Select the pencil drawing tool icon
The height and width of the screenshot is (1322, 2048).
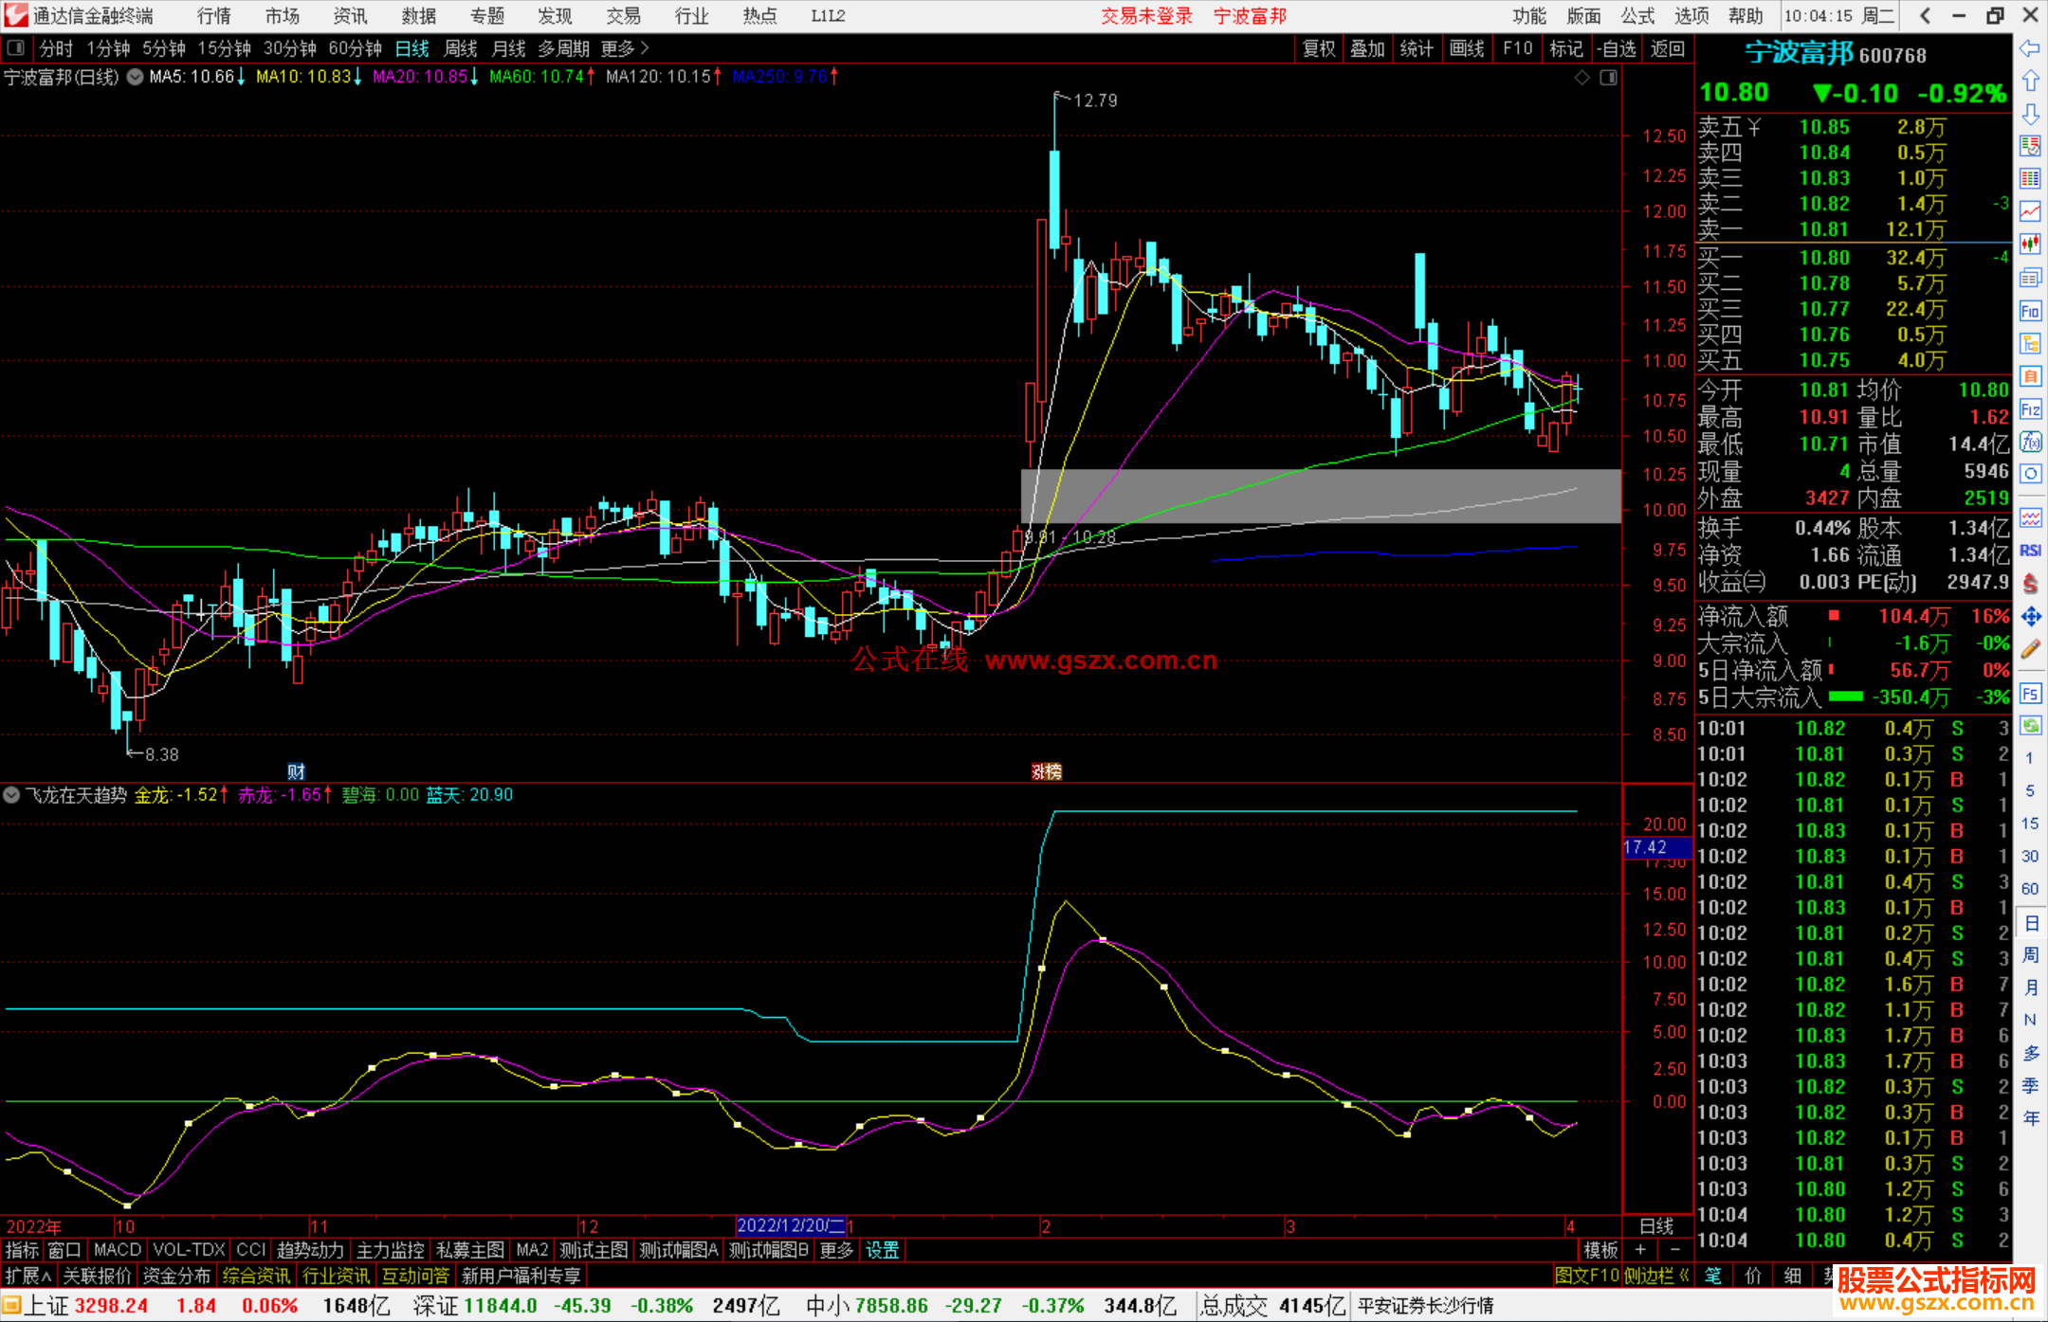(2030, 650)
